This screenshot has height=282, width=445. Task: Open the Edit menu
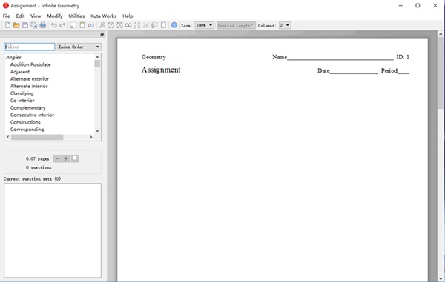[x=20, y=16]
